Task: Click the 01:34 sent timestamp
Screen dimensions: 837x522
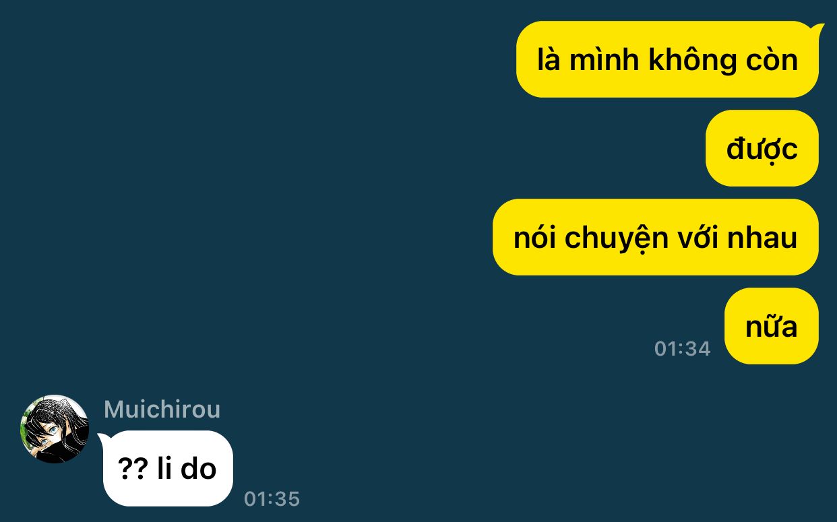Action: 683,348
